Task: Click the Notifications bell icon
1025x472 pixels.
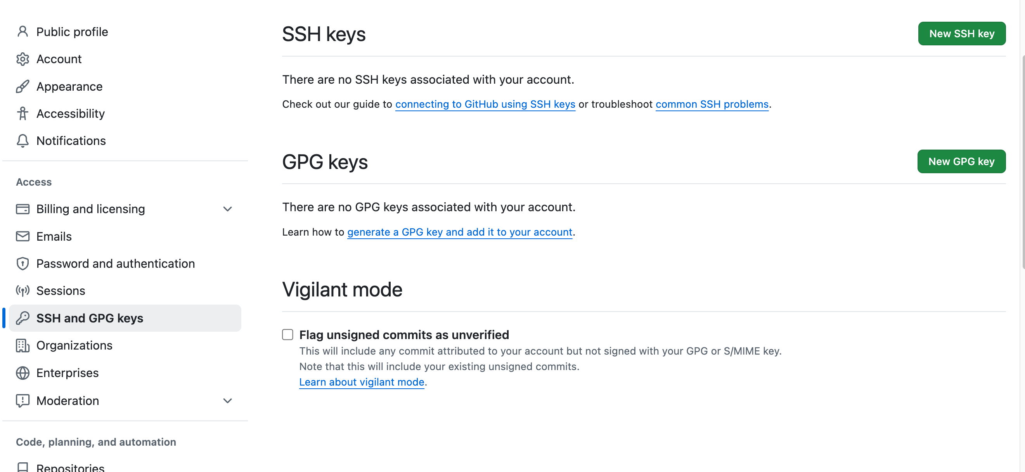Action: (x=23, y=141)
